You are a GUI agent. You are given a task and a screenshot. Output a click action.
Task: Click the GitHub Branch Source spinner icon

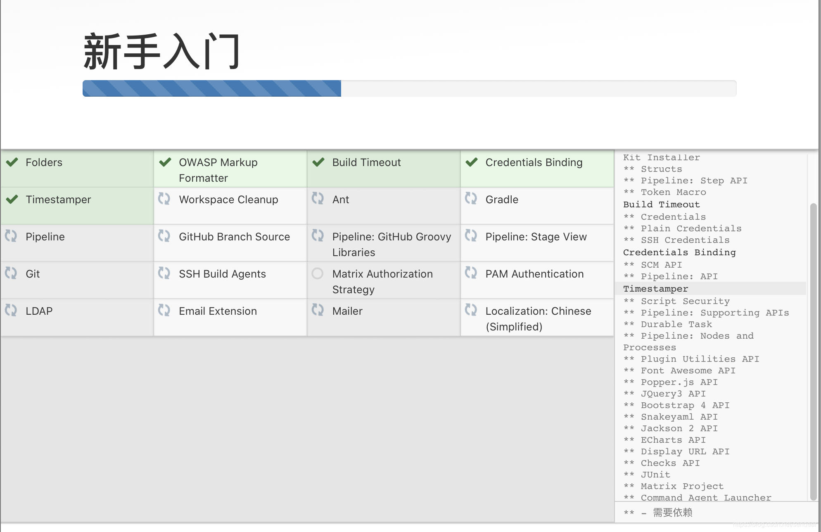click(164, 236)
